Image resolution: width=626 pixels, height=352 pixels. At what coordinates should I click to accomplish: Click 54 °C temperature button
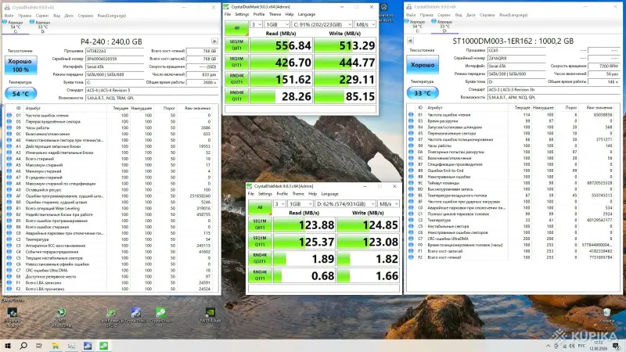[21, 94]
